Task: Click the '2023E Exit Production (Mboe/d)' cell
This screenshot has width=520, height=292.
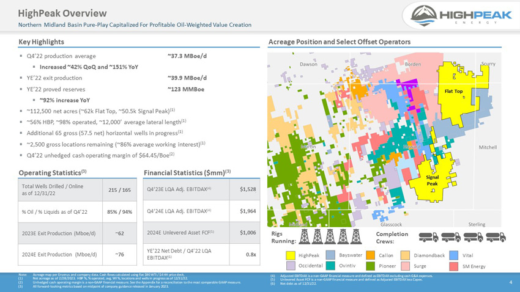Action: pyautogui.click(x=61, y=233)
